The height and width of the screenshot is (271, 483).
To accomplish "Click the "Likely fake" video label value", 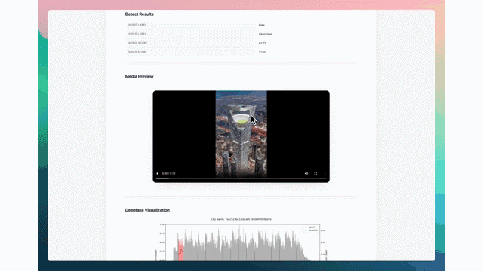I will point(265,34).
